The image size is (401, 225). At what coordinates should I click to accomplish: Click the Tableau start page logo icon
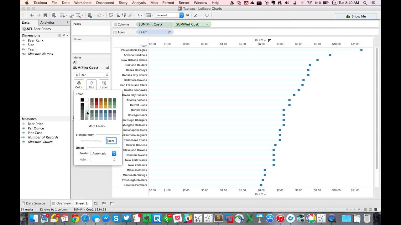tap(24, 15)
